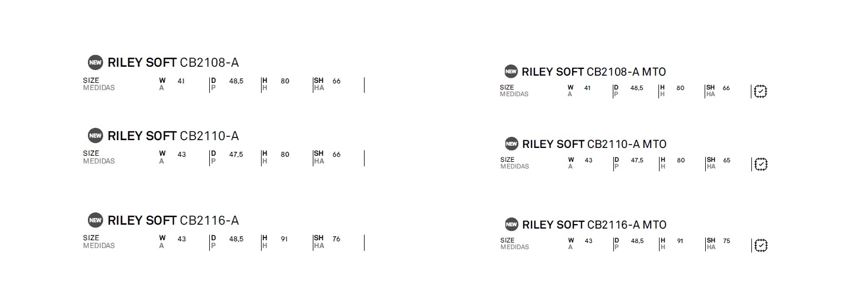
Task: Click depth value 48,5 of CB2108-A
Action: (x=236, y=81)
